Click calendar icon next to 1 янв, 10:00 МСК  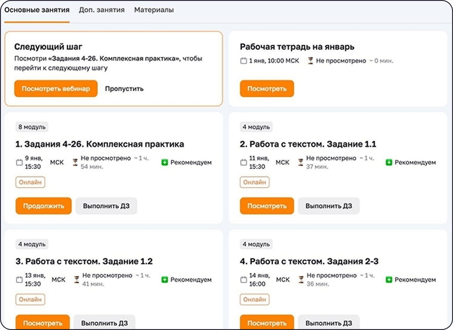click(243, 61)
